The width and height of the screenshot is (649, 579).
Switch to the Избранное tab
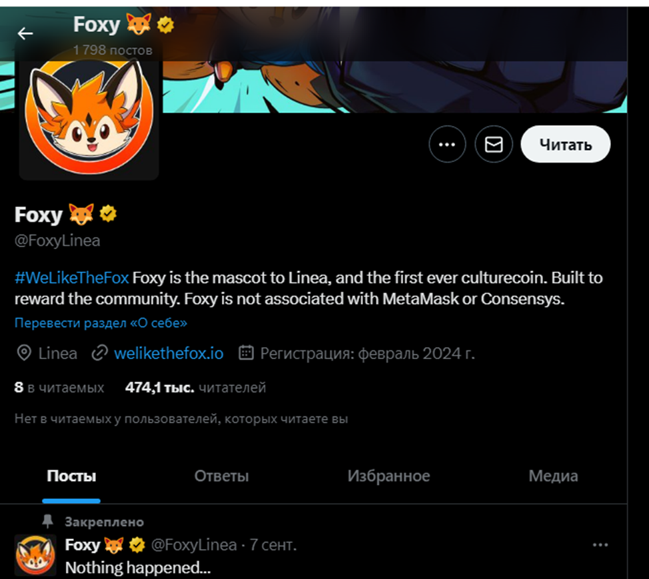click(x=388, y=476)
